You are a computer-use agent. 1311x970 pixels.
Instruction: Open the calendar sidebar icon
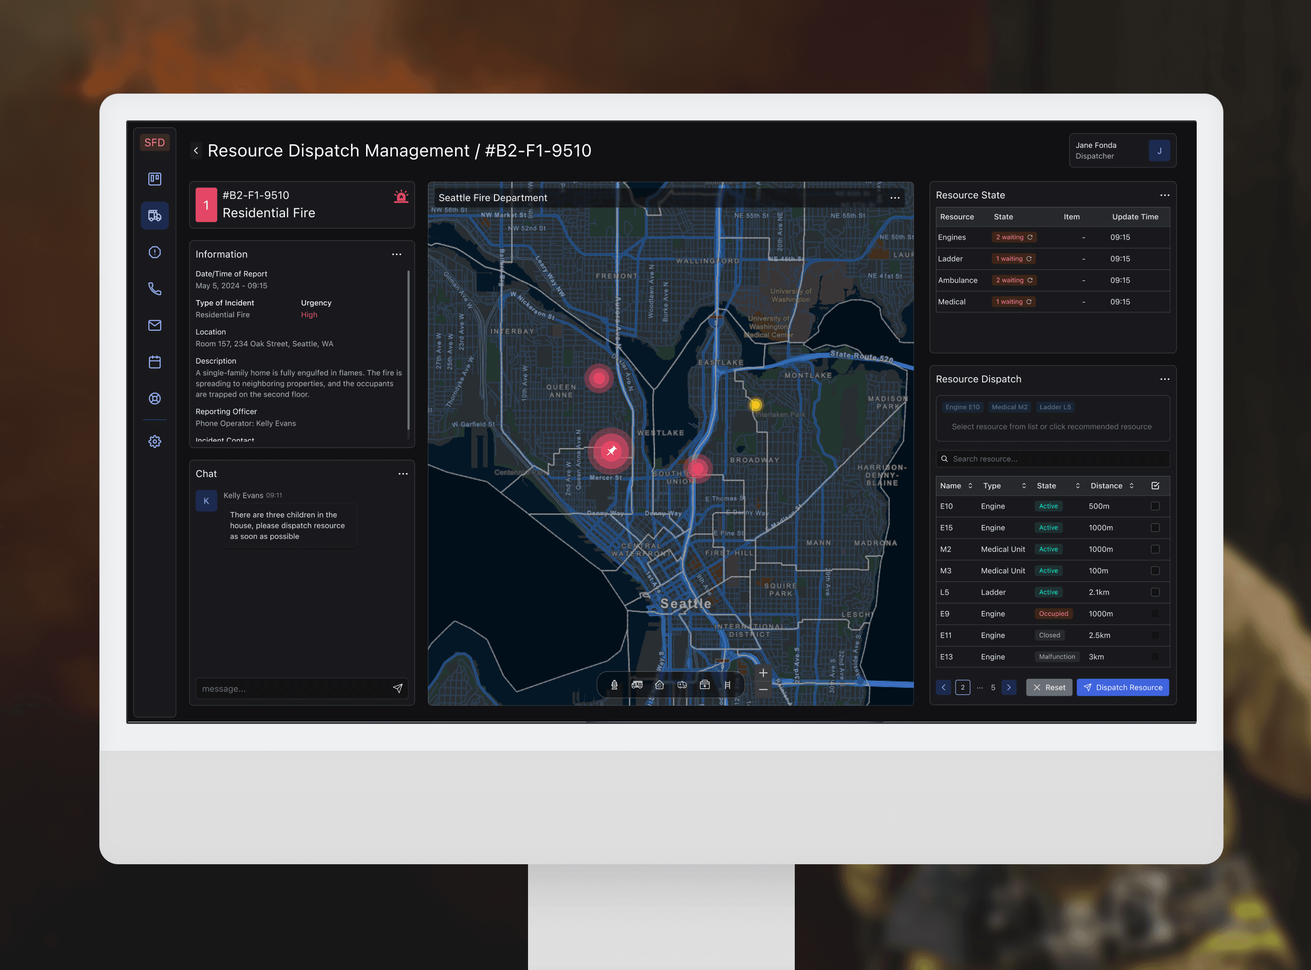pos(154,362)
